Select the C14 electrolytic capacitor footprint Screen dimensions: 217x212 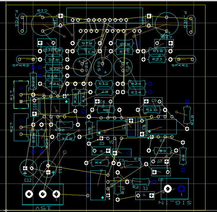123,67
